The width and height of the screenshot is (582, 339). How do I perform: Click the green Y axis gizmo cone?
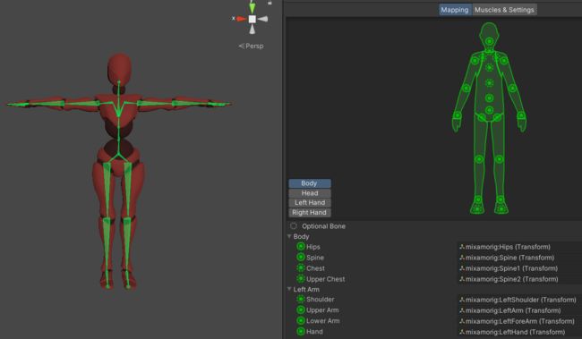252,6
